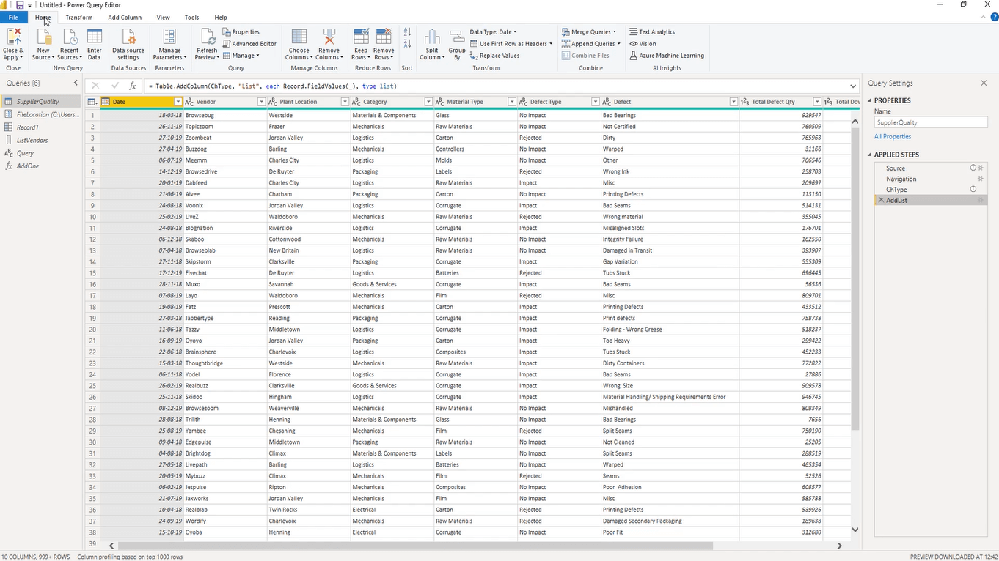
Task: Collapse the PROPERTIES section
Action: pyautogui.click(x=870, y=100)
